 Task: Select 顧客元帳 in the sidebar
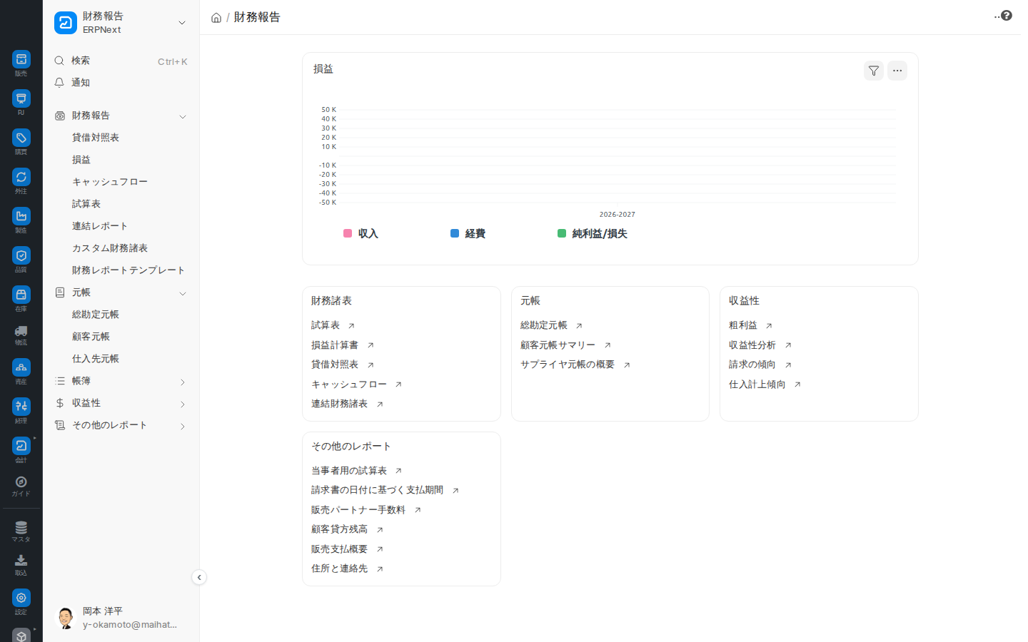pyautogui.click(x=91, y=337)
